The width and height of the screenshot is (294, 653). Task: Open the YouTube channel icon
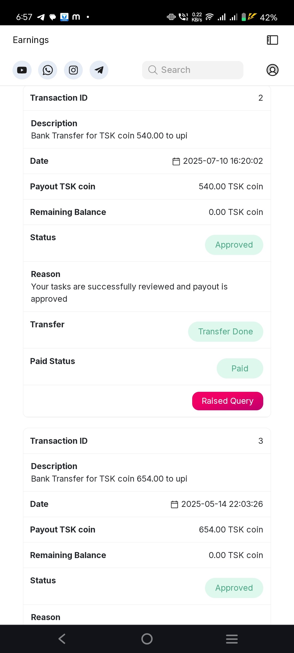pyautogui.click(x=22, y=70)
